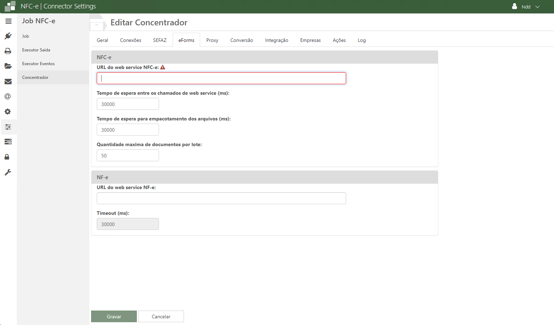
Task: Click the server stack sidebar icon
Action: (x=8, y=142)
